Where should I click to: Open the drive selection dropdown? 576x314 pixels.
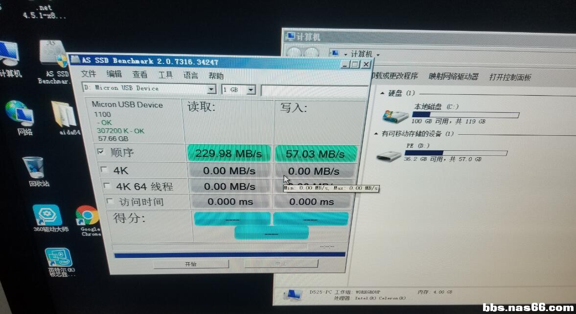click(x=211, y=89)
